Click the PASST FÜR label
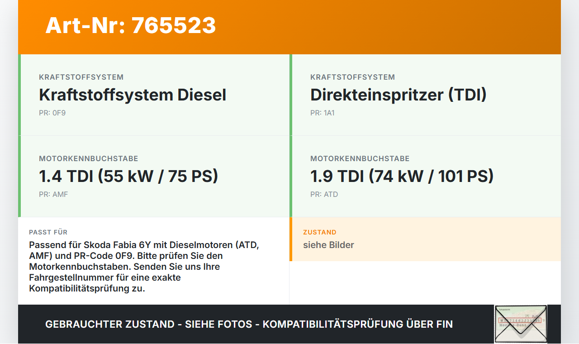579x344 pixels. (48, 232)
